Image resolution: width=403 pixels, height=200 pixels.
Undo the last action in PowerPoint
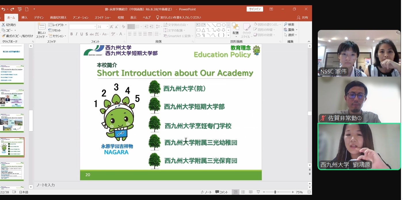[3, 9]
